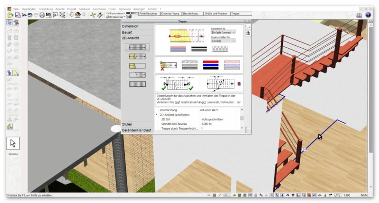Image resolution: width=379 pixels, height=203 pixels.
Task: Click the green square status bar icon
Action: (x=239, y=195)
